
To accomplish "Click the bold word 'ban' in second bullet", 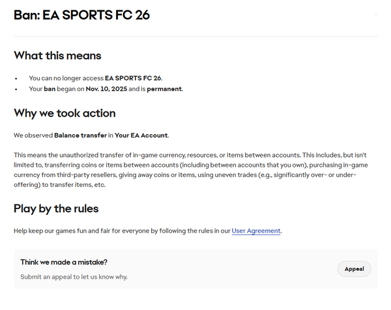I will click(x=50, y=89).
